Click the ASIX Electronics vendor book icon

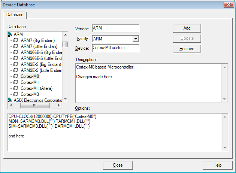[x=10, y=100]
